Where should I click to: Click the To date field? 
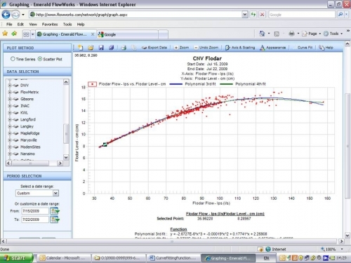click(35, 220)
